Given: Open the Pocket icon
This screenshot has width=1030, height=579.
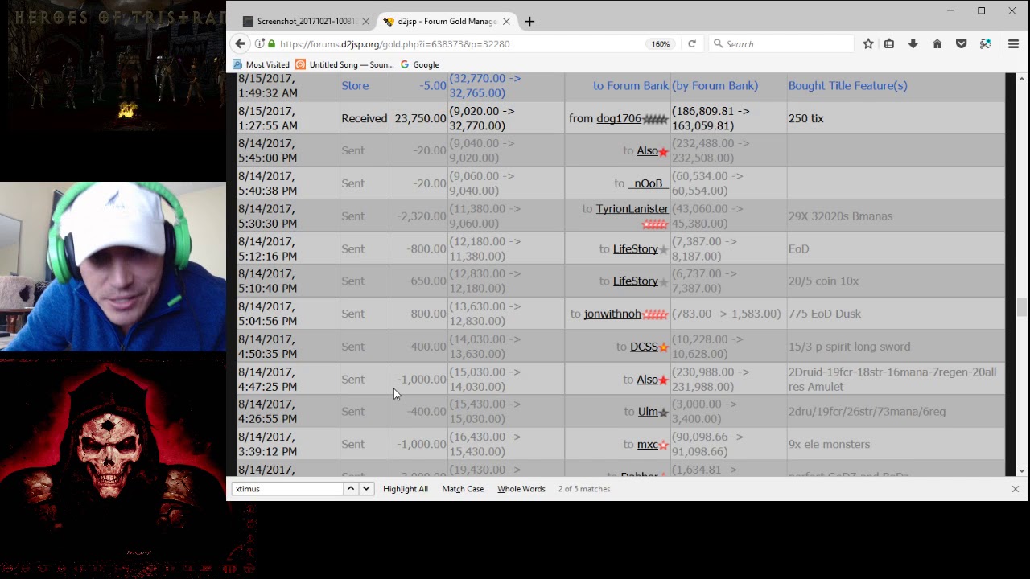Looking at the screenshot, I should click(x=962, y=44).
